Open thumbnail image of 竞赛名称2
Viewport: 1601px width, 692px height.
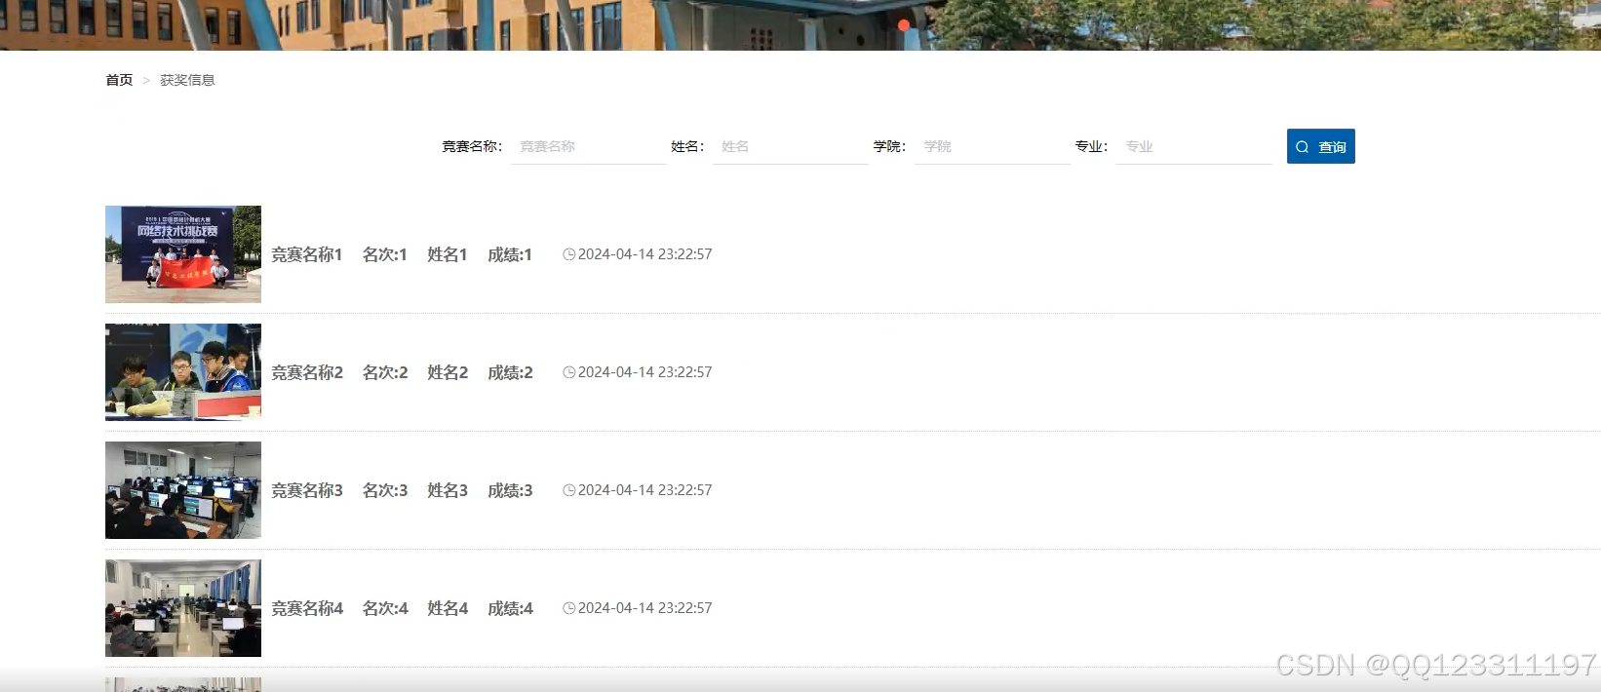tap(183, 372)
